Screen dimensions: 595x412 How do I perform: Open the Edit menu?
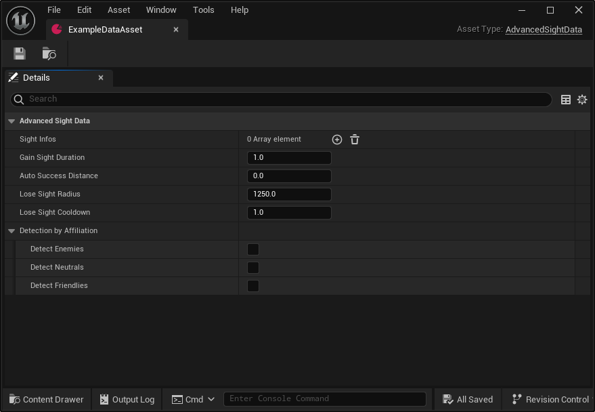tap(84, 10)
